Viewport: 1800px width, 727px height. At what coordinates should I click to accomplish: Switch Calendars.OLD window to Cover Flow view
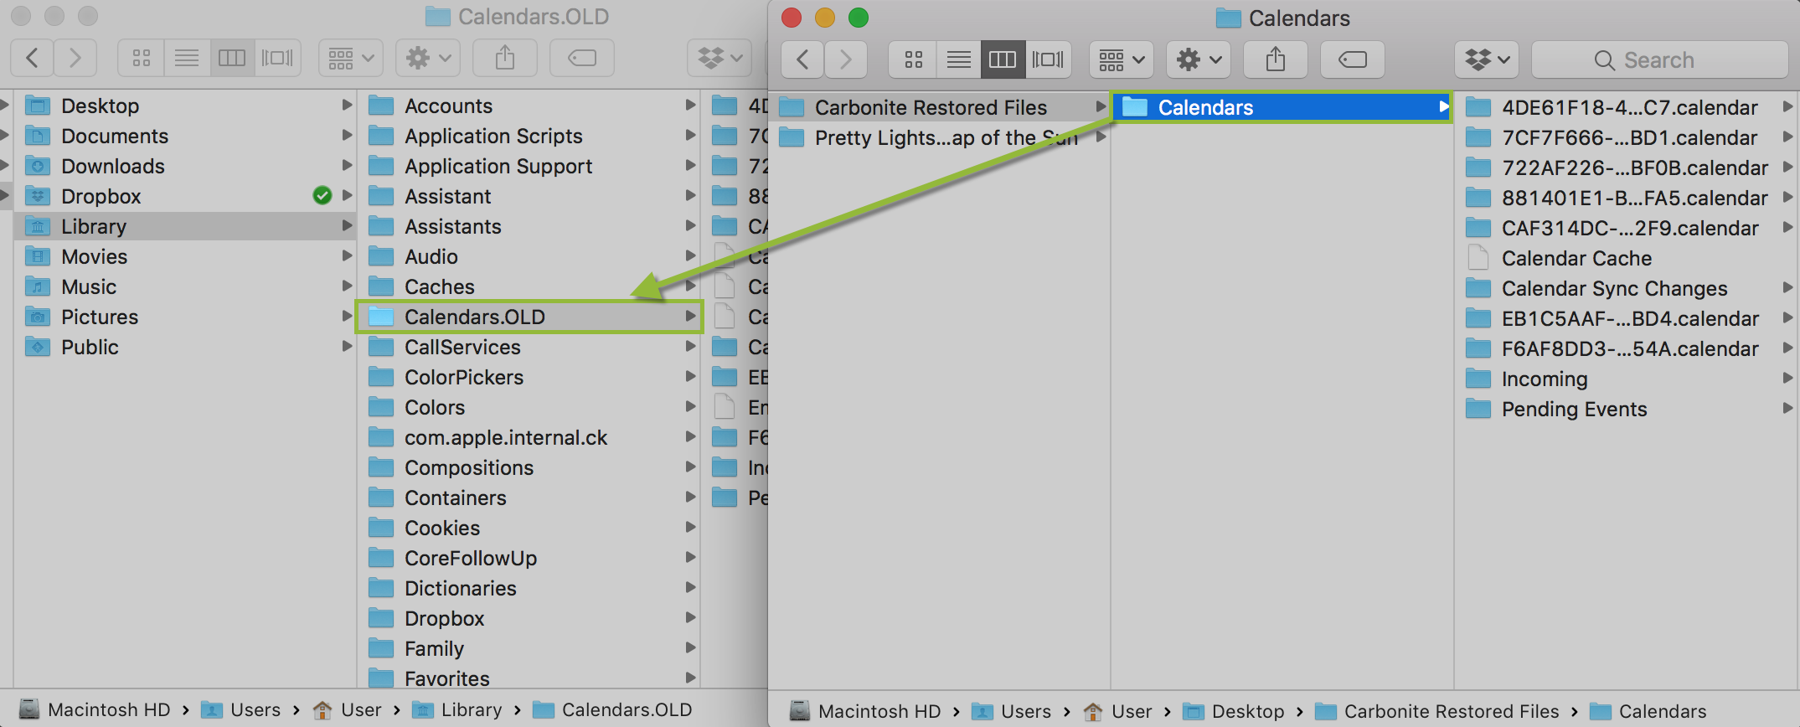click(x=277, y=58)
